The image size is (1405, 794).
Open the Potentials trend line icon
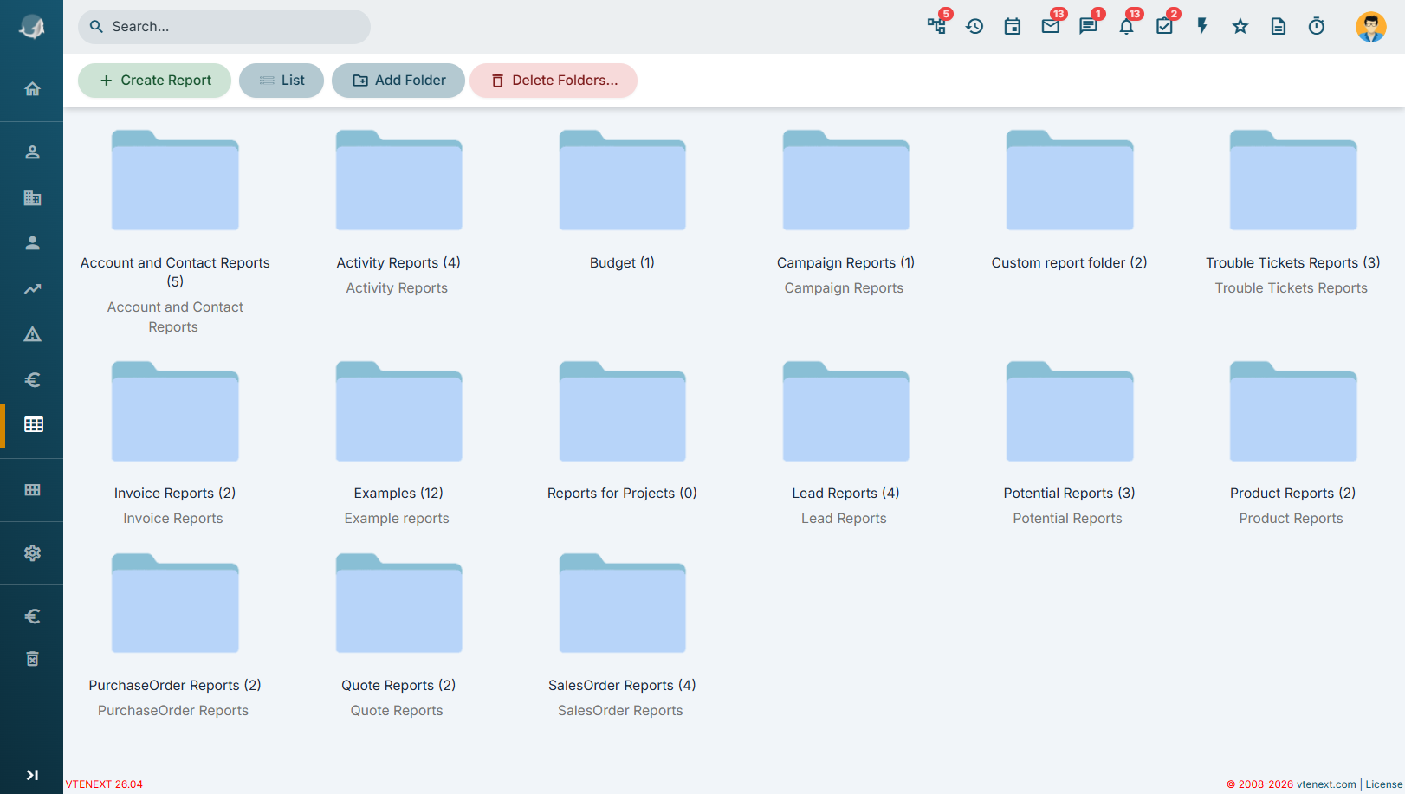click(32, 289)
